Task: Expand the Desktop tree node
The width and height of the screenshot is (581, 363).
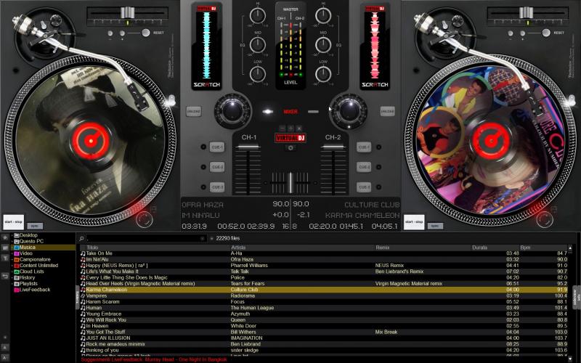Action: click(x=12, y=235)
